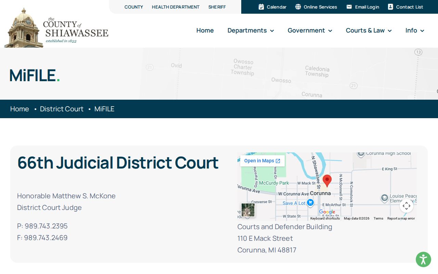The width and height of the screenshot is (438, 274).
Task: Select the COUNTY top tab
Action: click(x=134, y=7)
